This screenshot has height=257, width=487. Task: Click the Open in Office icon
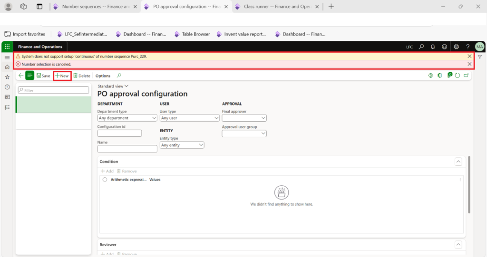[x=440, y=76]
